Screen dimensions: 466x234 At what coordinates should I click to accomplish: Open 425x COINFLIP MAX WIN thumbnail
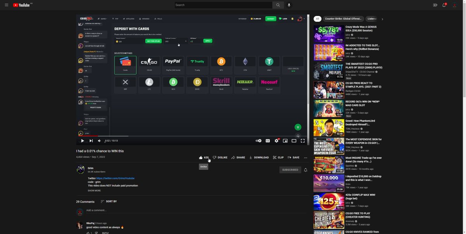(x=329, y=202)
